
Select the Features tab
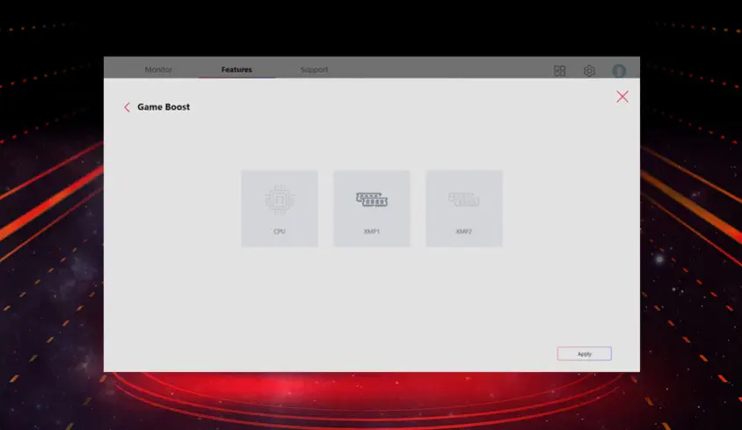[236, 69]
